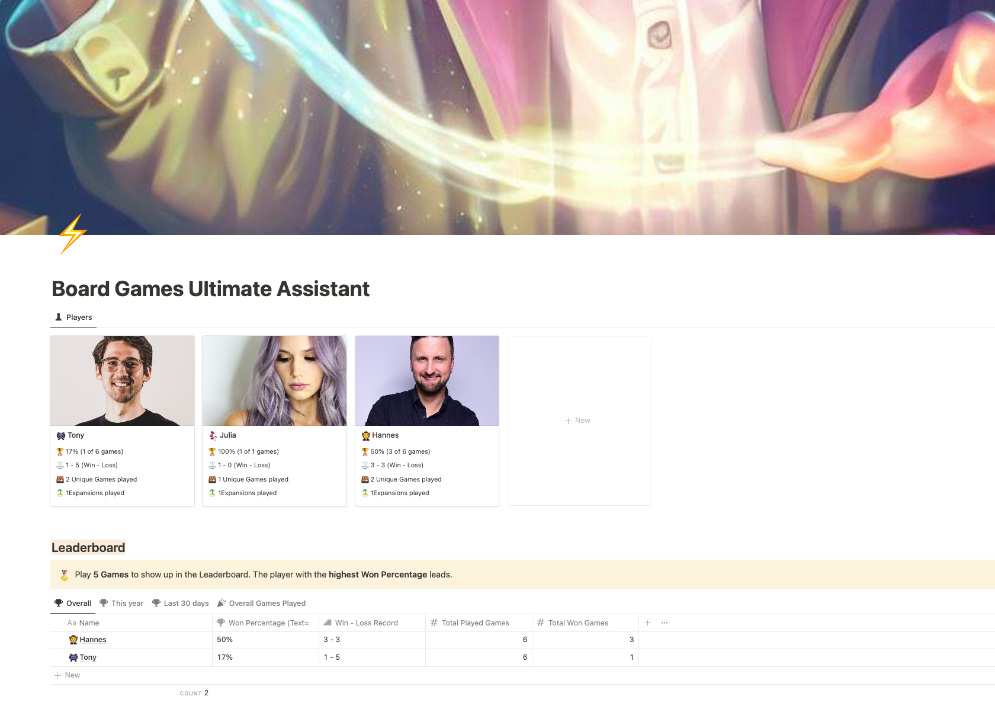
Task: Open Julia's player page from card title
Action: [x=228, y=435]
